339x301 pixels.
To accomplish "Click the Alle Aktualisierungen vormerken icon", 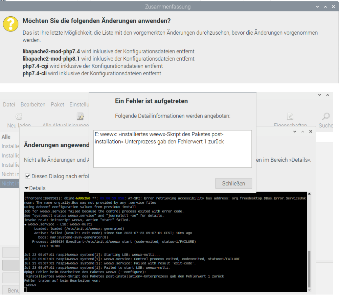I will pyautogui.click(x=80, y=117).
